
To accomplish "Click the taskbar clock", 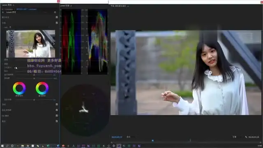I will click(x=260, y=146).
